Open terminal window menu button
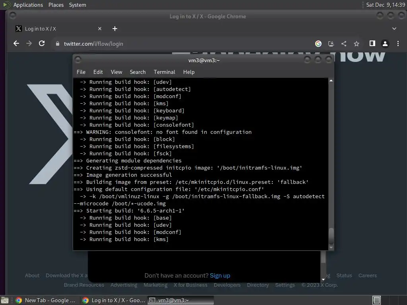 (x=78, y=60)
